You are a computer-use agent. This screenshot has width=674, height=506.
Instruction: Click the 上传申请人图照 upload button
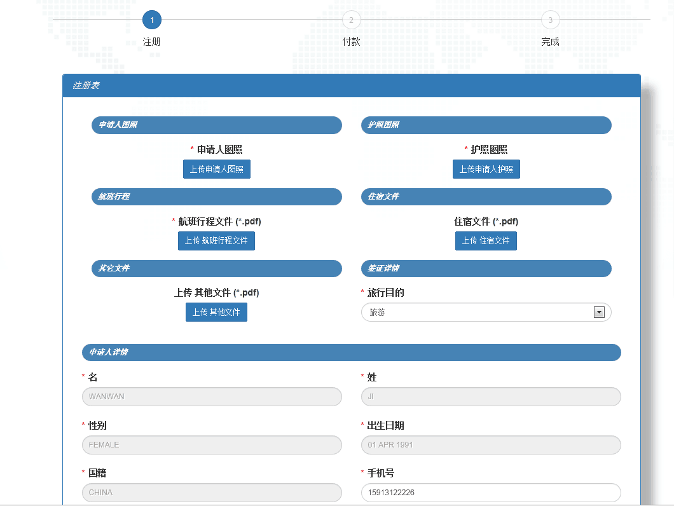click(217, 169)
